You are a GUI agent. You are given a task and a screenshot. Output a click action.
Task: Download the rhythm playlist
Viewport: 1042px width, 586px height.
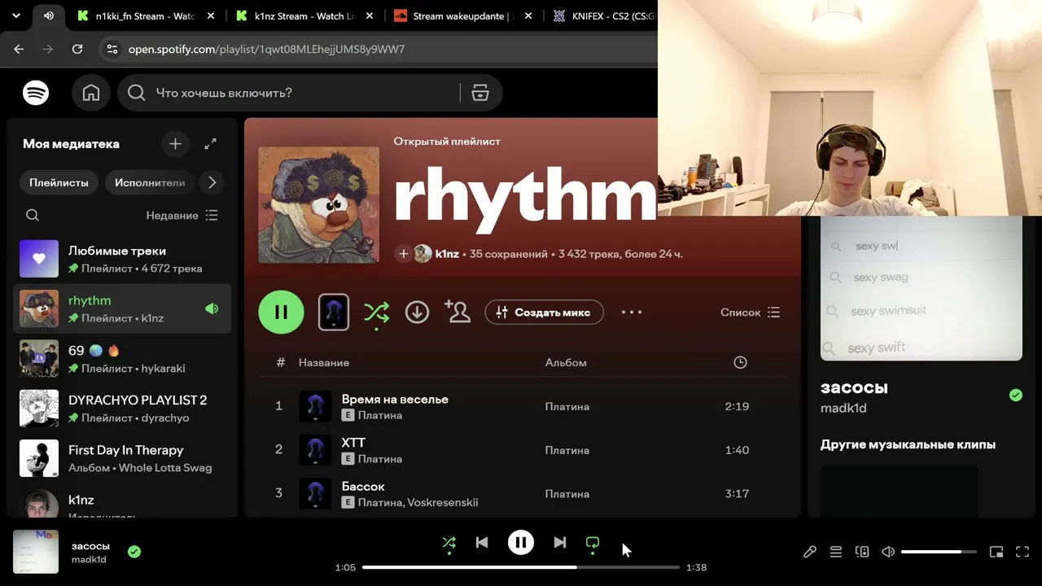click(x=417, y=313)
